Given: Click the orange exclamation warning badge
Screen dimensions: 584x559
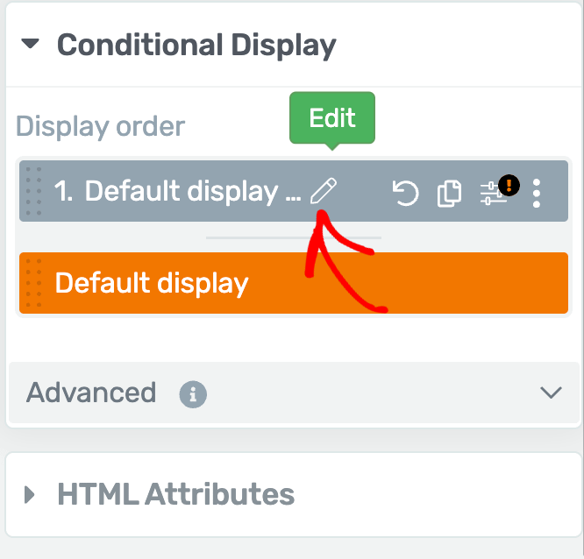Looking at the screenshot, I should [x=509, y=185].
